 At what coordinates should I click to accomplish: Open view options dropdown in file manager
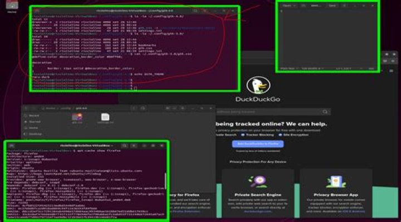click(x=175, y=108)
